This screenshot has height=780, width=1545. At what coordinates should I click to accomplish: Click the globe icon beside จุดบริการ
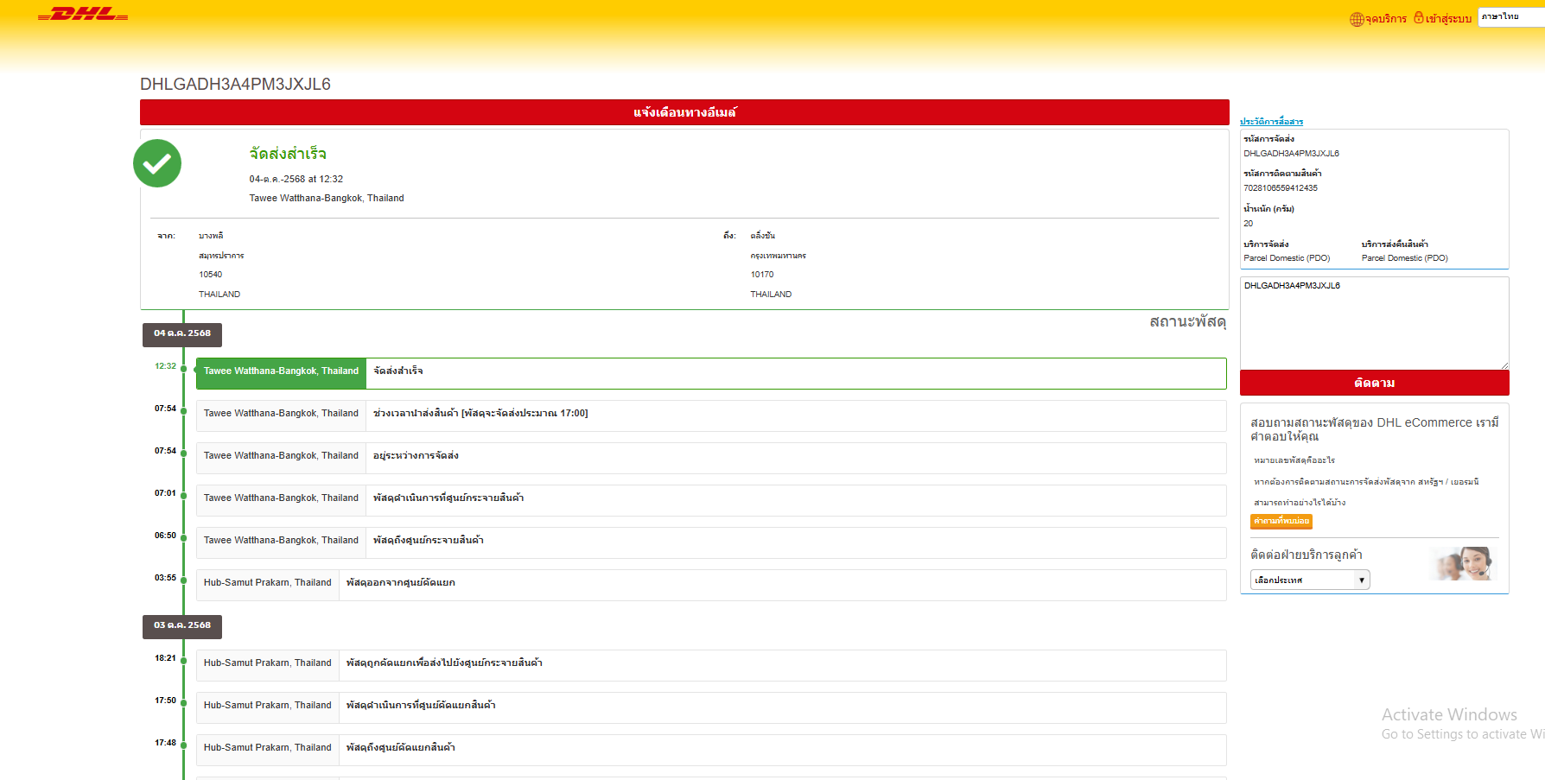[1357, 19]
